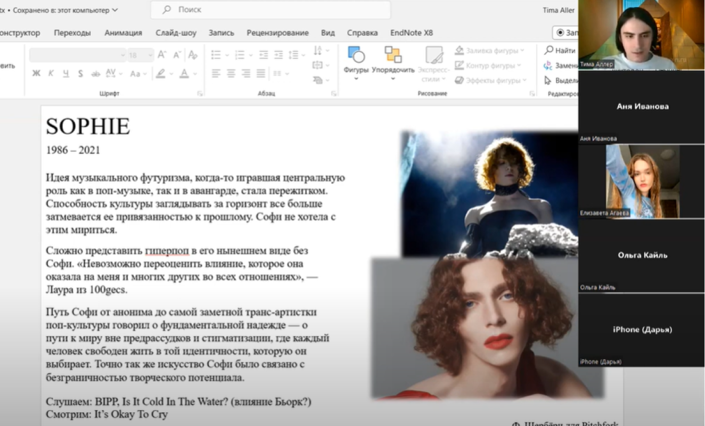Click the clear formatting icon

[x=193, y=55]
